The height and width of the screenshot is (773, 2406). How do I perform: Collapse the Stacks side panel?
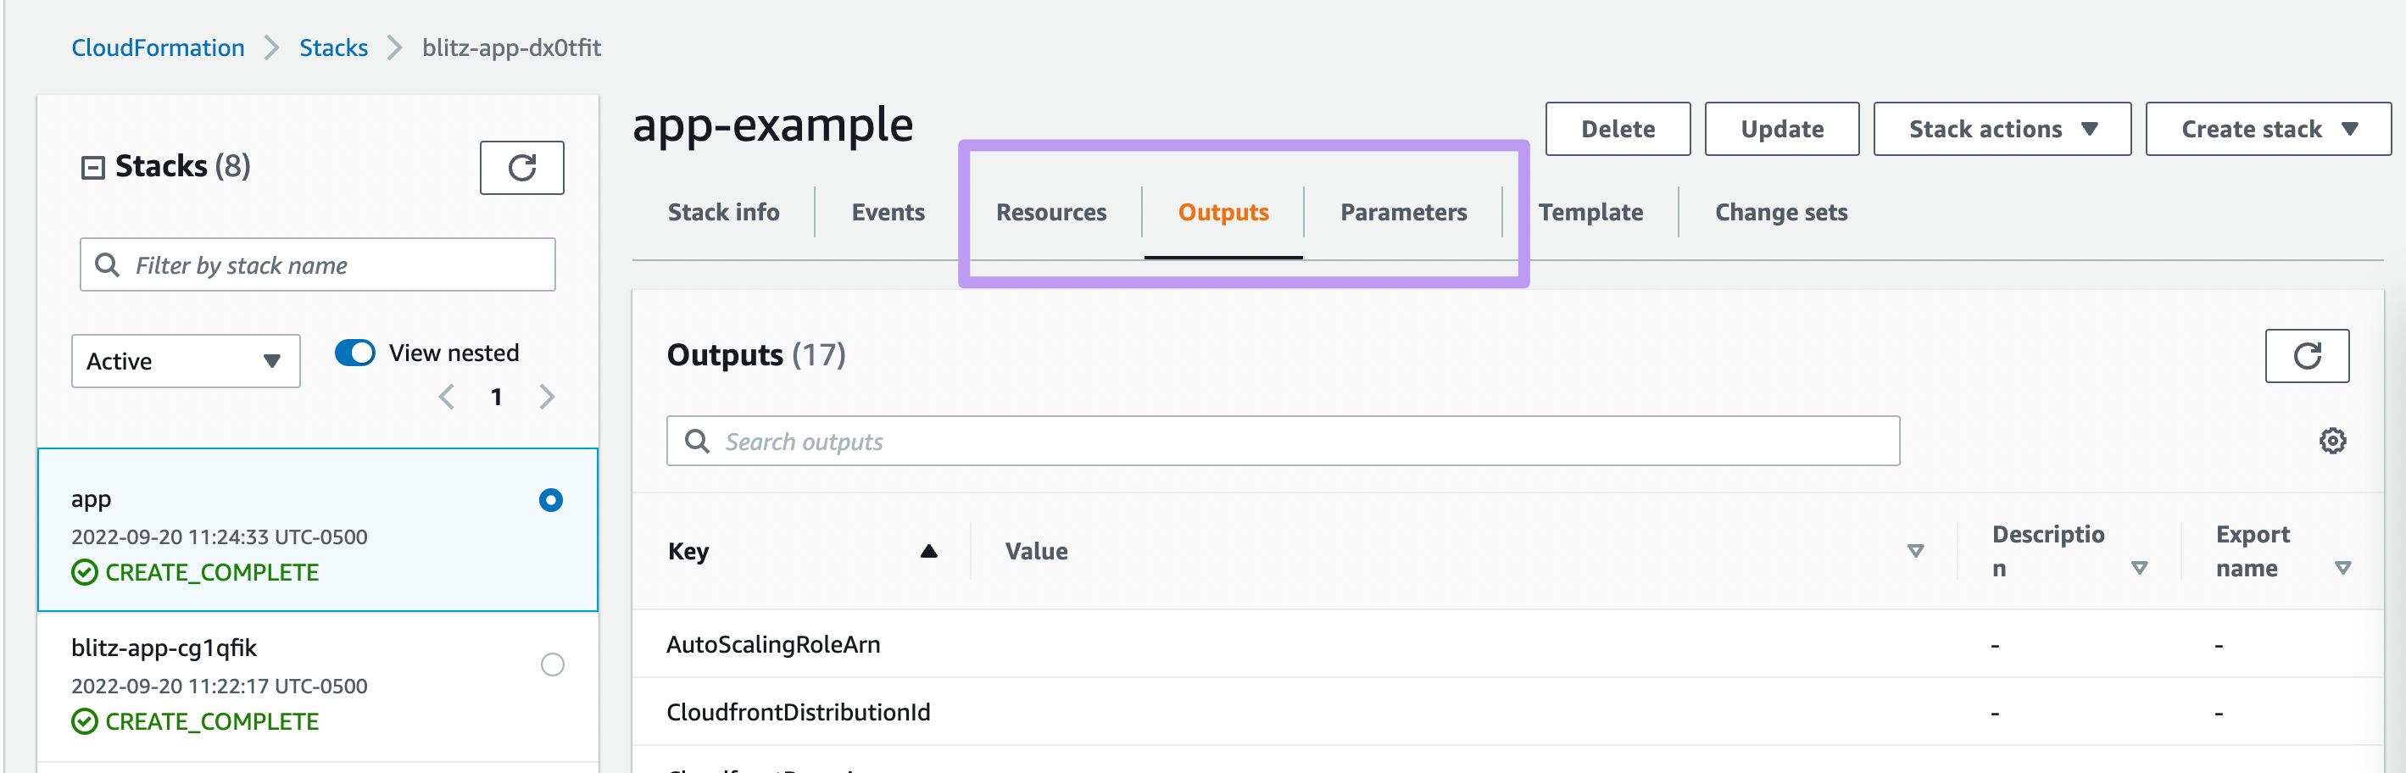92,168
